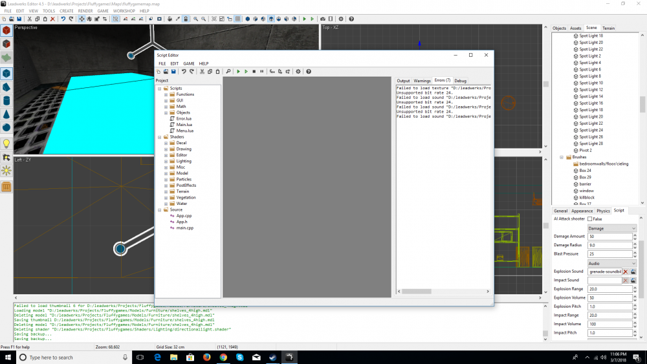Toggle the AI Attack shooter checkbox

[x=589, y=219]
